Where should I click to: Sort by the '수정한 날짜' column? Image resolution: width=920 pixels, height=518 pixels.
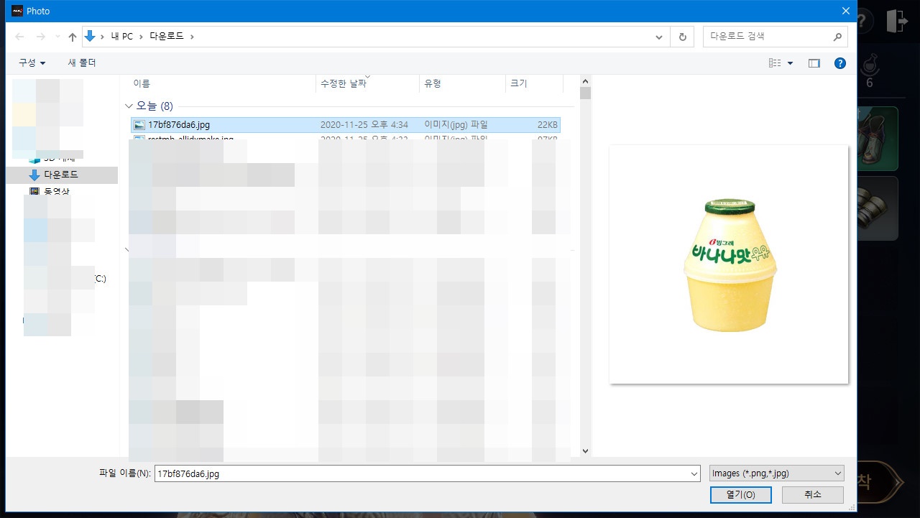[x=344, y=83]
